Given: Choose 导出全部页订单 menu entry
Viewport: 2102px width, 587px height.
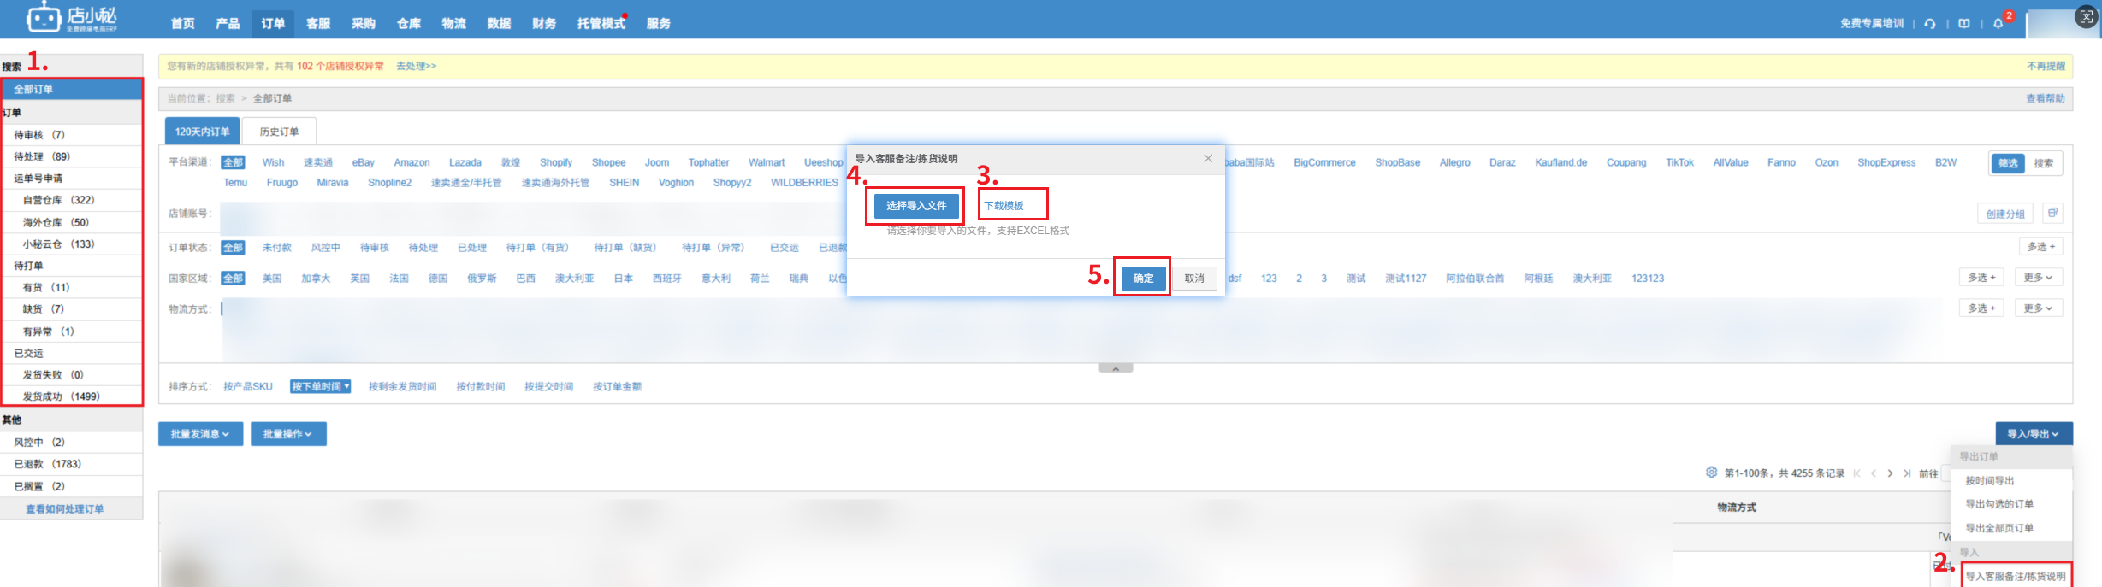Looking at the screenshot, I should tap(1999, 528).
